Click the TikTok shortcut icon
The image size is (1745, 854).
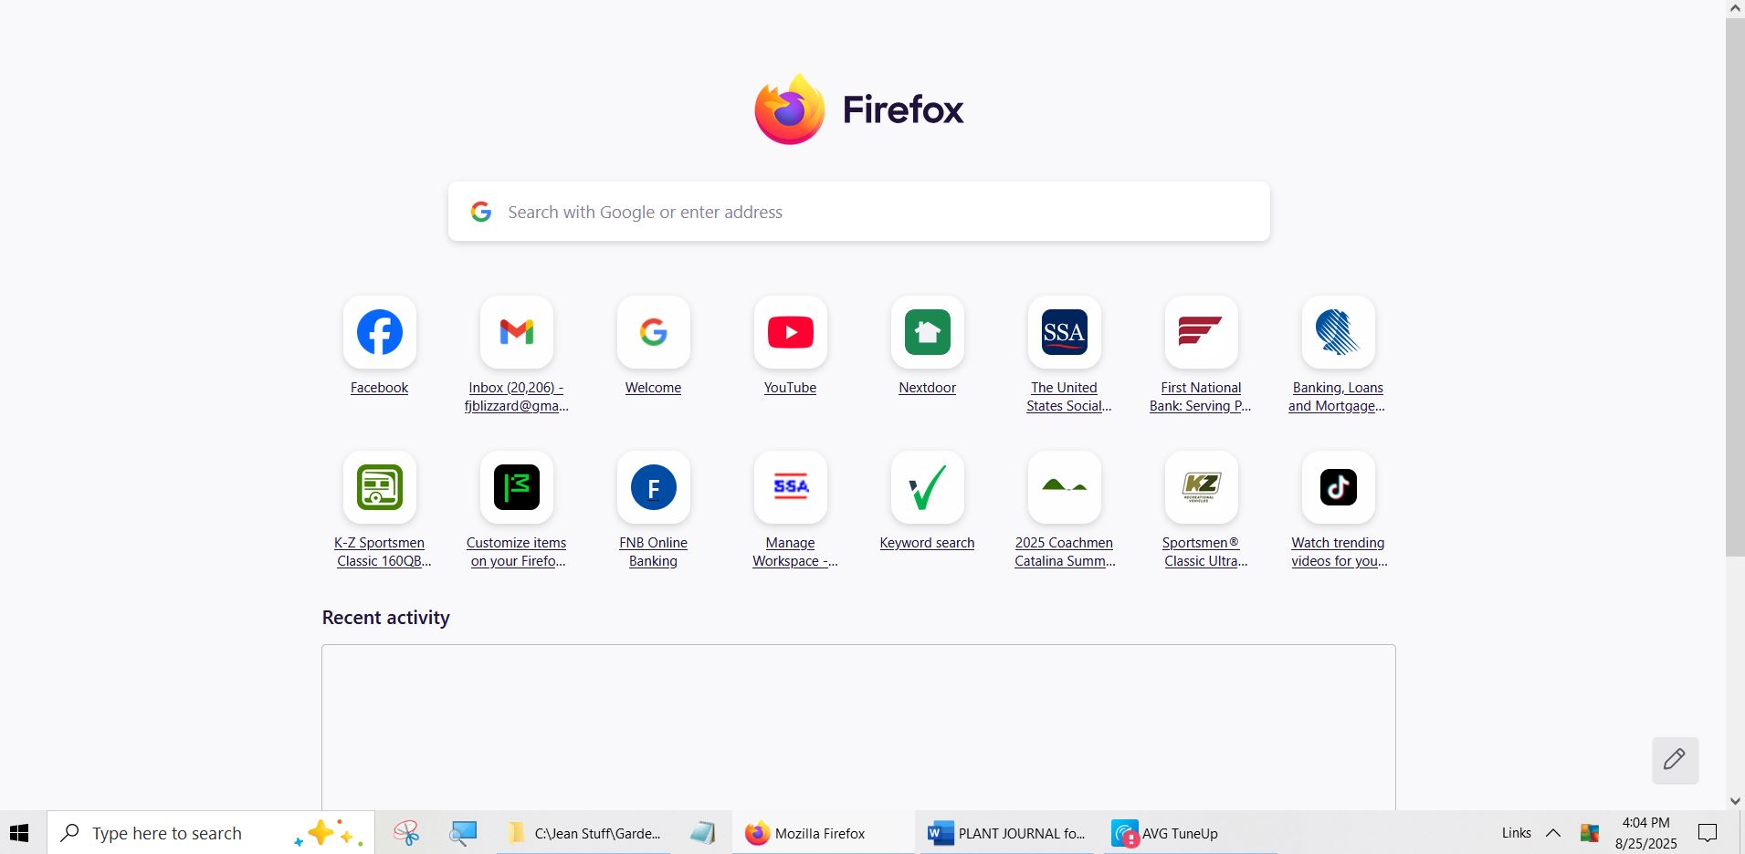(x=1339, y=487)
